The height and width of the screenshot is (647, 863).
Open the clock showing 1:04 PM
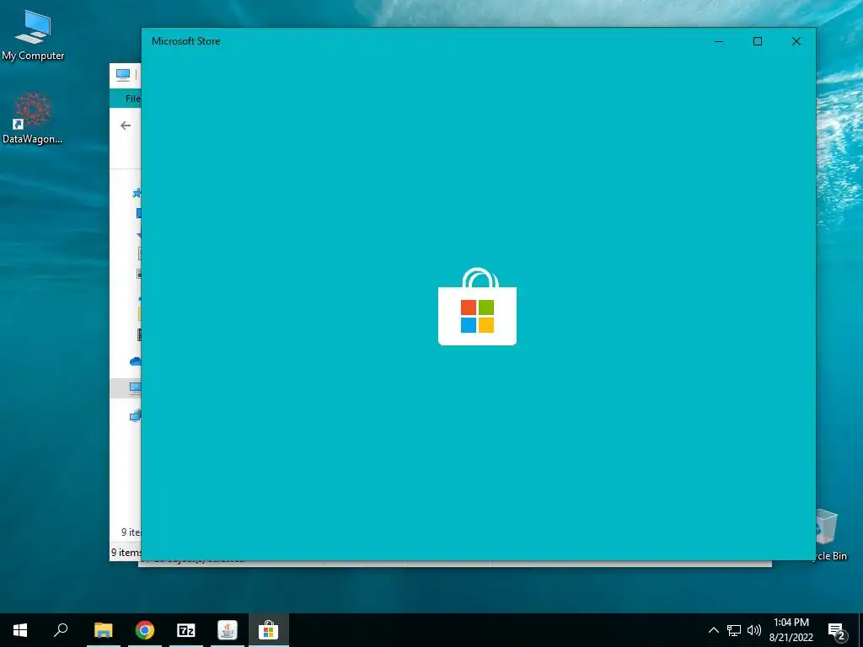(x=791, y=630)
